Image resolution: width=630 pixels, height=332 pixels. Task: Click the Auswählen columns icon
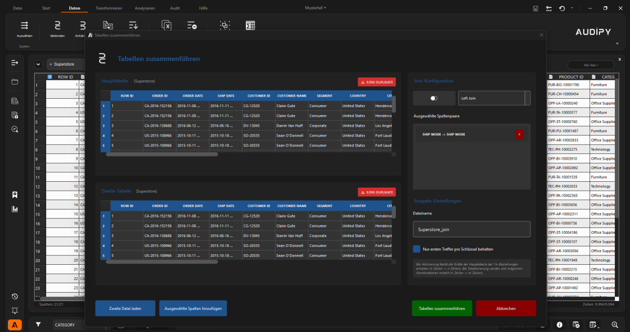click(x=24, y=25)
